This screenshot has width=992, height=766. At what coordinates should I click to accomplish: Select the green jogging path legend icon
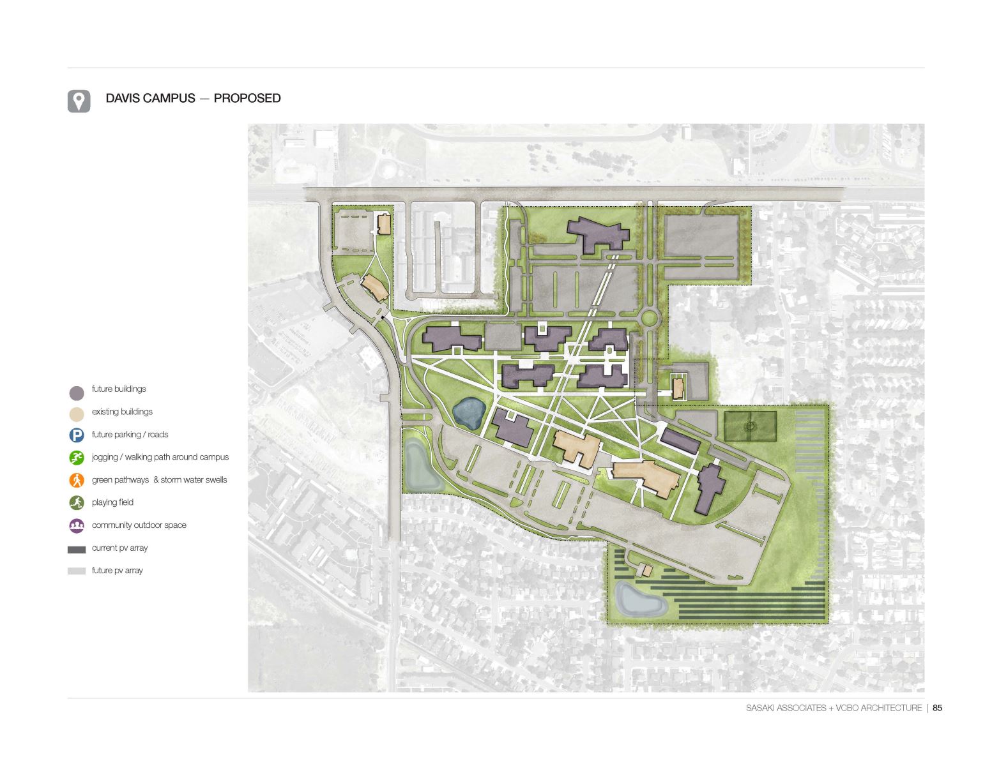77,458
